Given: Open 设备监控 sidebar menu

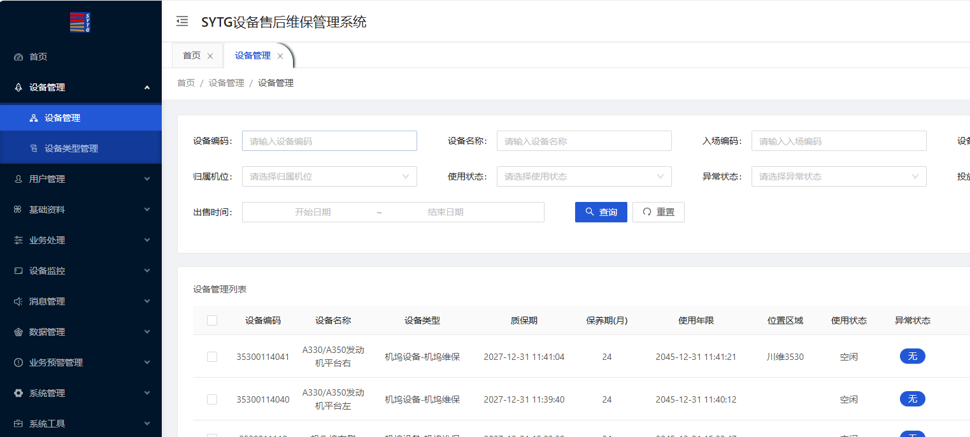Looking at the screenshot, I should 47,271.
